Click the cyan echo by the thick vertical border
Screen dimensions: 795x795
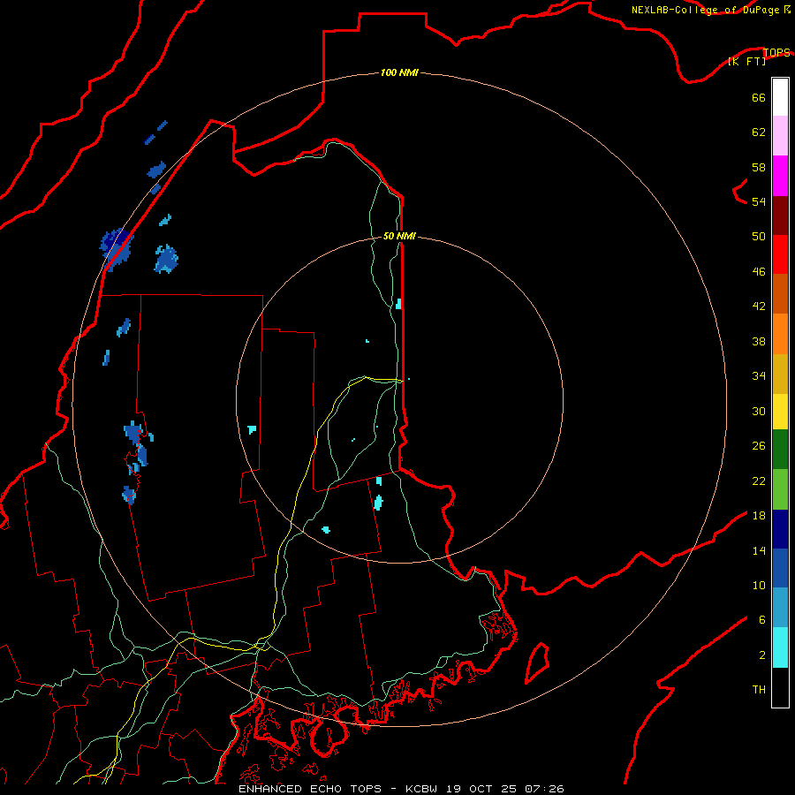pos(399,304)
